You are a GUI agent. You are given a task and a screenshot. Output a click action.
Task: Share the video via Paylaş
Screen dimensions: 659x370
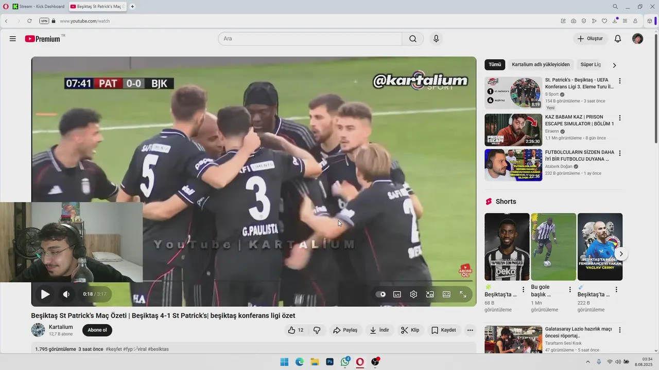pyautogui.click(x=345, y=330)
